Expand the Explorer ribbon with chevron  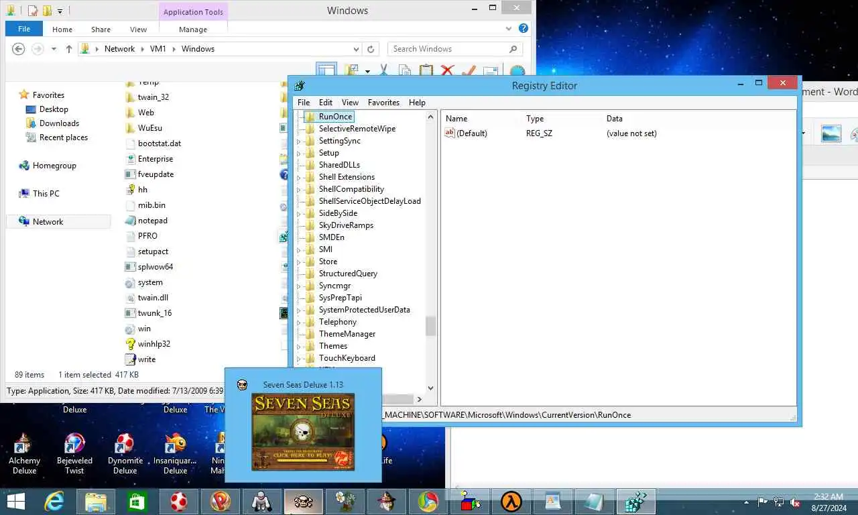pyautogui.click(x=509, y=29)
